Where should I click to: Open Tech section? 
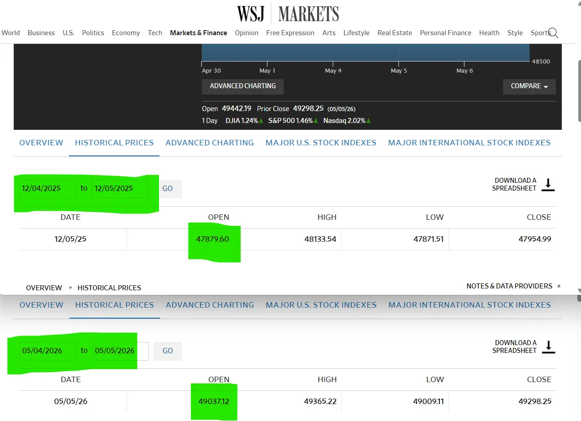click(x=155, y=33)
